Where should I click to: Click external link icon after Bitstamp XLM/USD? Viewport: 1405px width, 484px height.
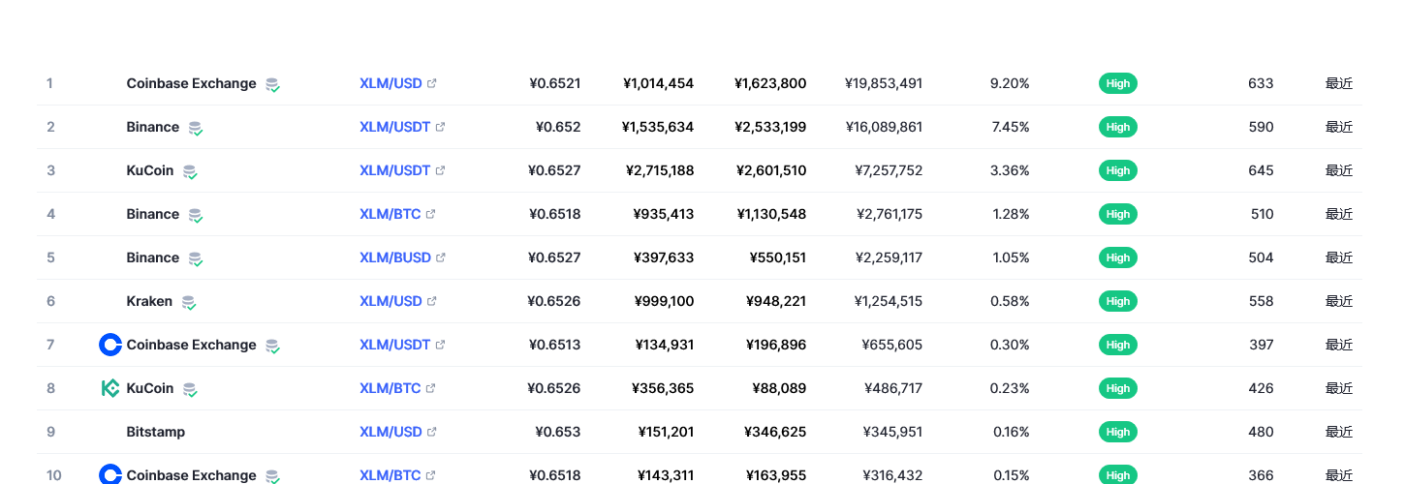(x=432, y=432)
